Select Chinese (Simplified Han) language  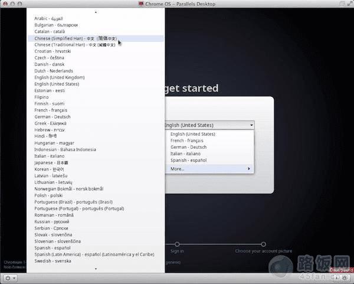click(x=96, y=38)
